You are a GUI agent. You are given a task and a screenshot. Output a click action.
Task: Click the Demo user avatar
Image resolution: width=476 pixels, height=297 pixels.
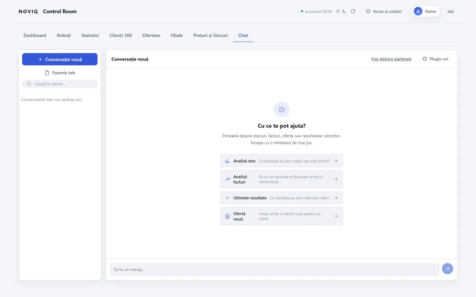(x=418, y=12)
